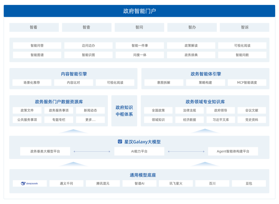Open the 政策解读 box
The width and height of the screenshot is (279, 204).
click(x=191, y=45)
